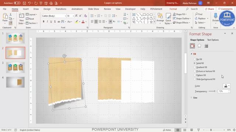Image resolution: width=236 pixels, height=132 pixels.
Task: Open the fill Color picker swatch
Action: 226,86
